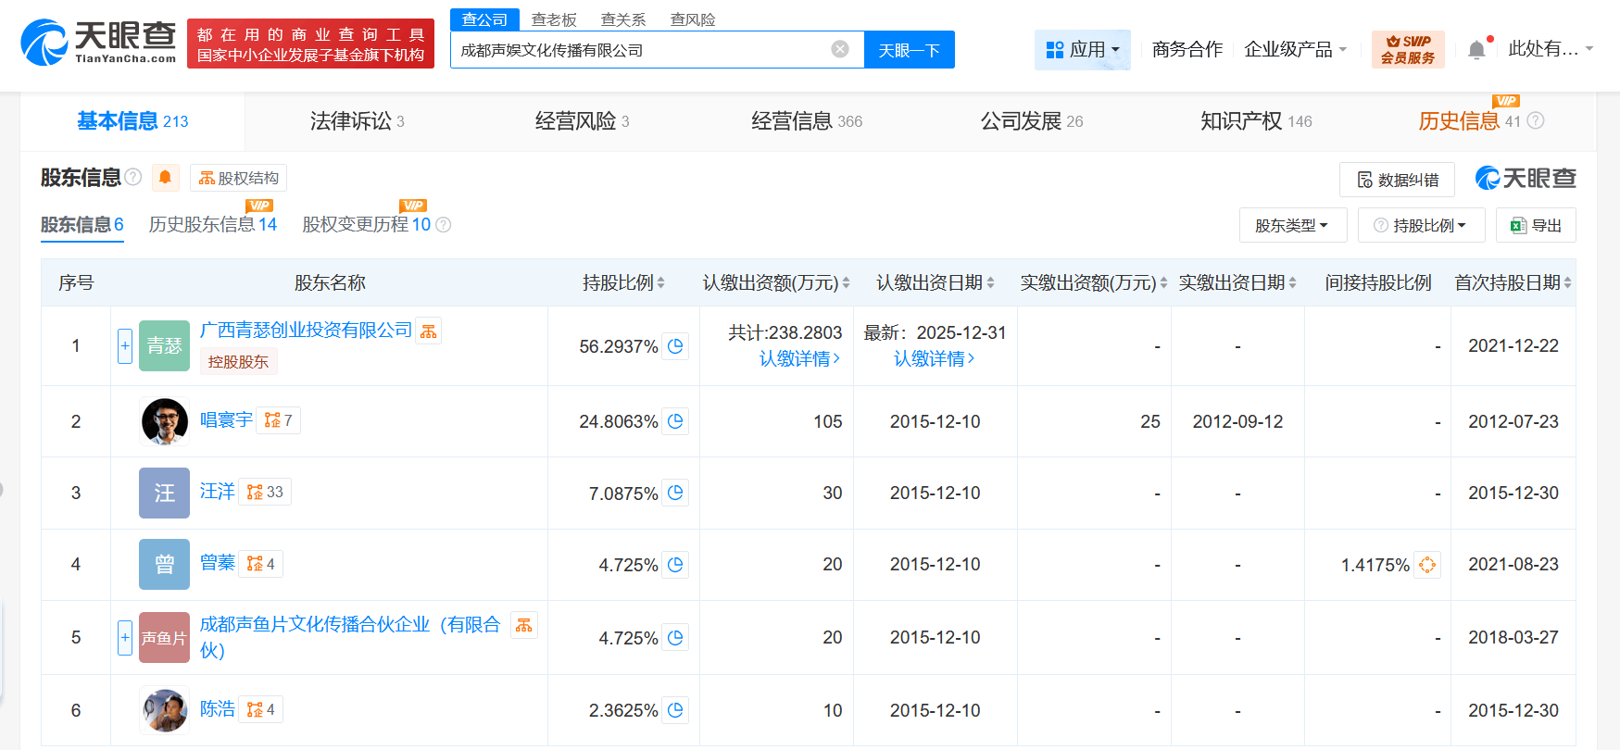Expand row for 成都声鱼片文化传播合伙企业

click(125, 638)
